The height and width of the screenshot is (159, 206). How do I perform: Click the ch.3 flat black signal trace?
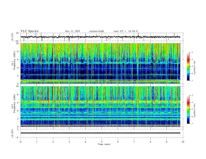[100, 133]
